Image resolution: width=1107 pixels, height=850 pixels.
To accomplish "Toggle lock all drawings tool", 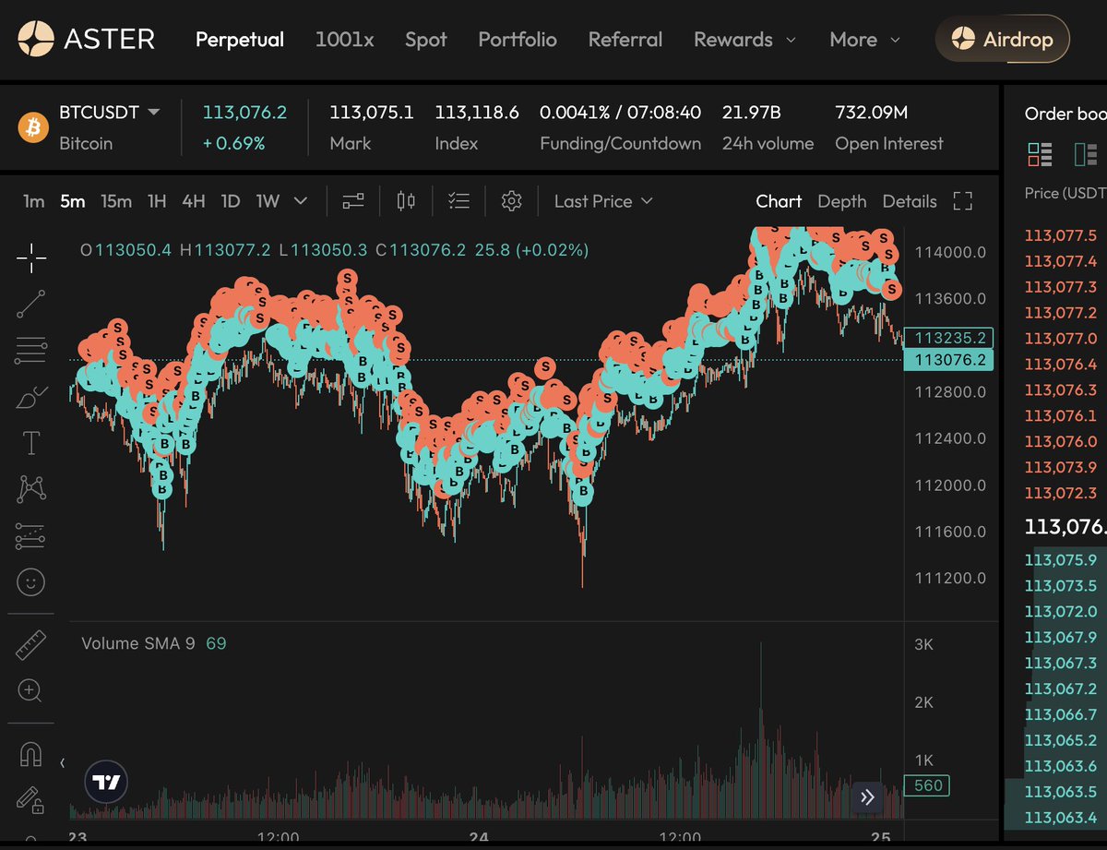I will [x=31, y=799].
